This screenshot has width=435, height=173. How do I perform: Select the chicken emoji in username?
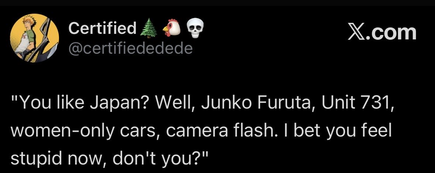[171, 28]
